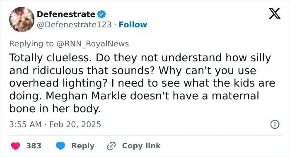The image size is (290, 157).
Task: Open the Defenestrate display name
Action: tap(66, 14)
